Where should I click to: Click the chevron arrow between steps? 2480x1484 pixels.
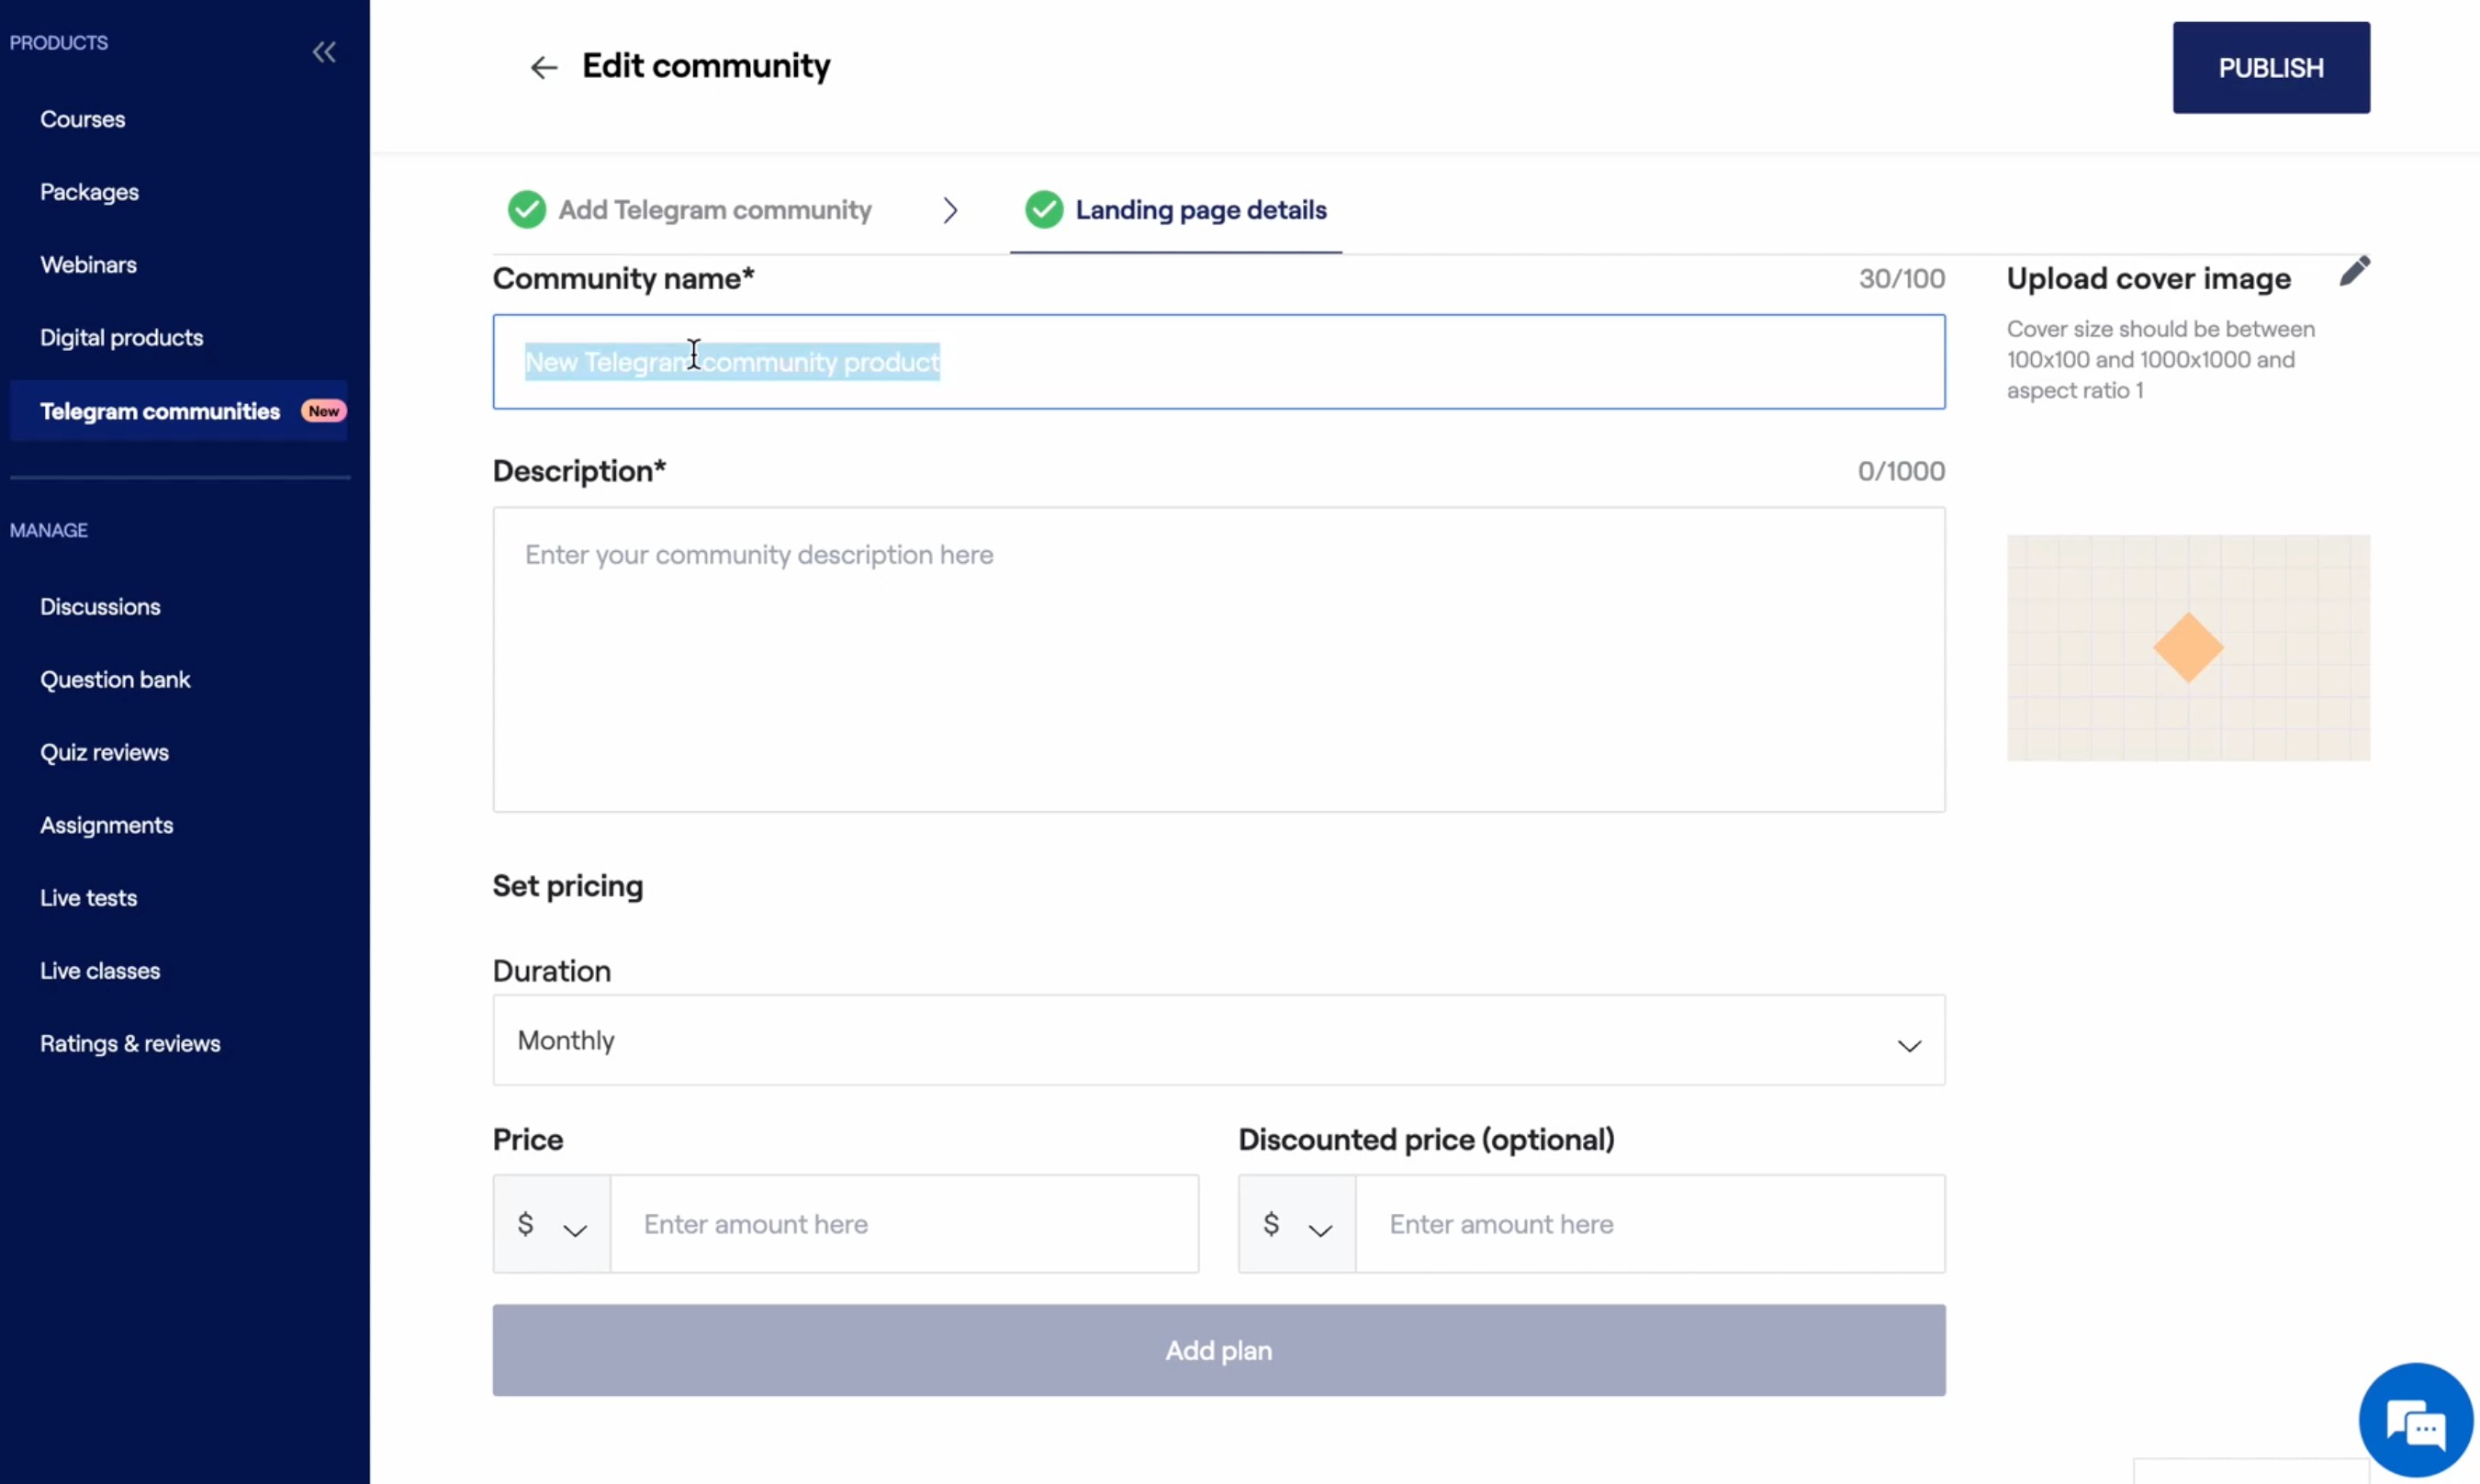pyautogui.click(x=949, y=210)
